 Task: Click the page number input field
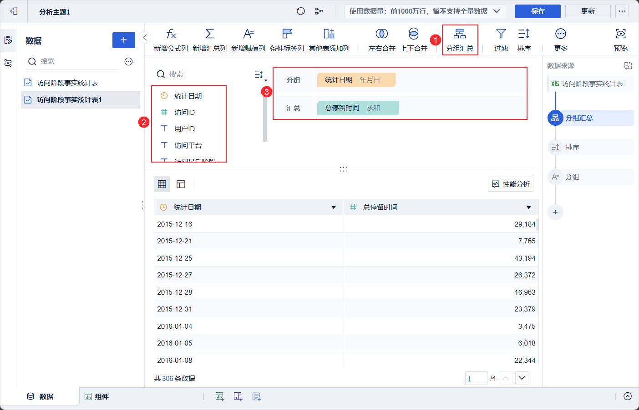(476, 378)
